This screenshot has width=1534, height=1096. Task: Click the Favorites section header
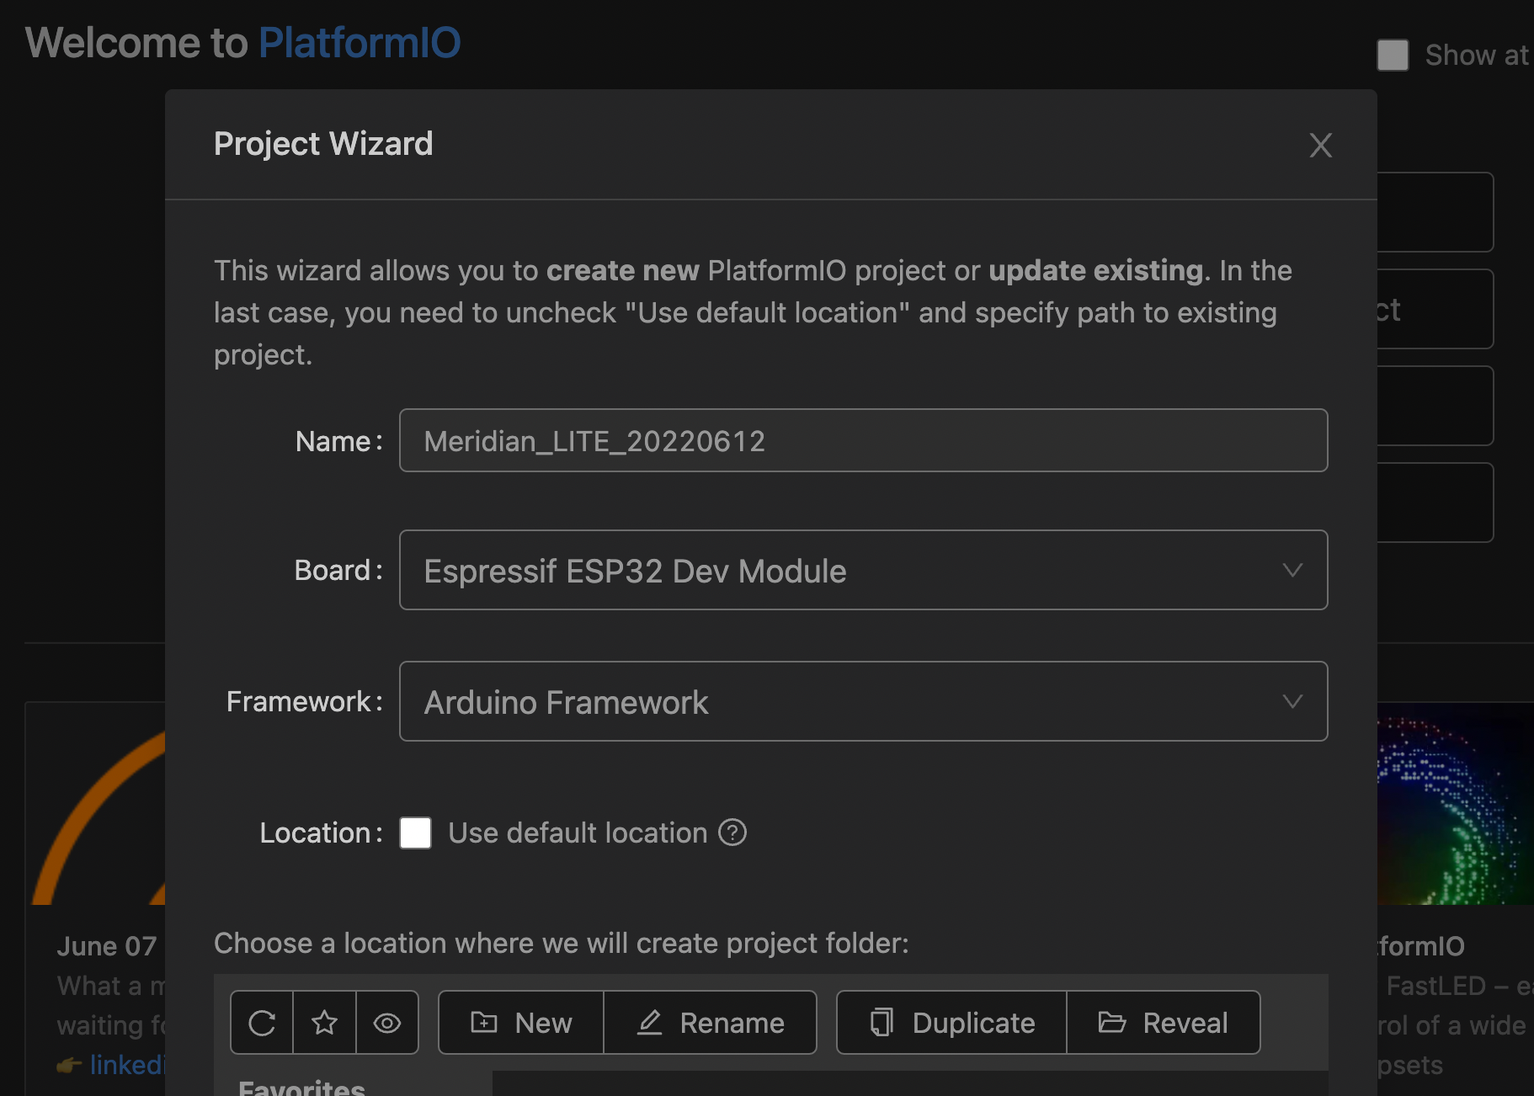[x=301, y=1088]
